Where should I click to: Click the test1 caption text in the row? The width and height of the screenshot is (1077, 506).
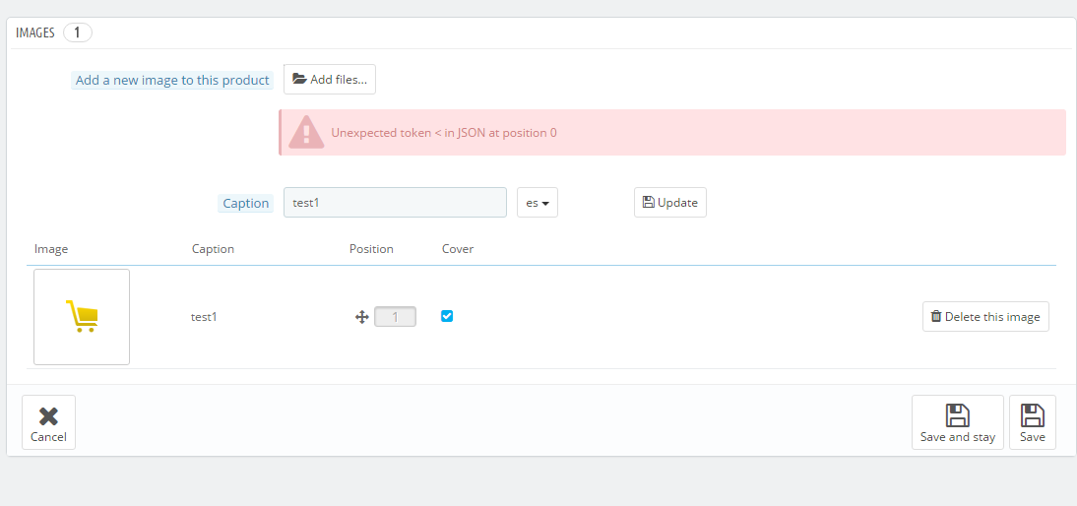coord(204,317)
